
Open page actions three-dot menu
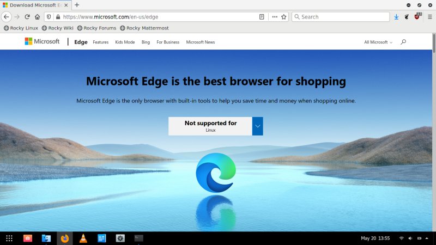[275, 17]
